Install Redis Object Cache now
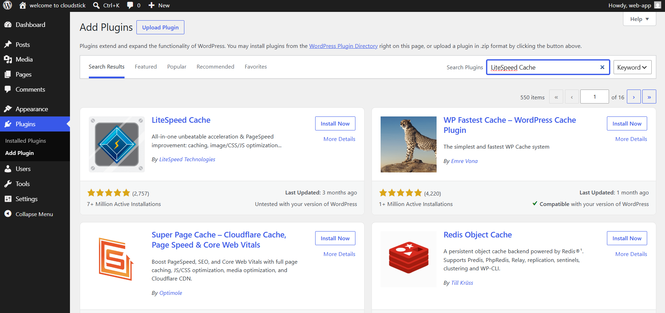Image resolution: width=665 pixels, height=313 pixels. coord(627,238)
